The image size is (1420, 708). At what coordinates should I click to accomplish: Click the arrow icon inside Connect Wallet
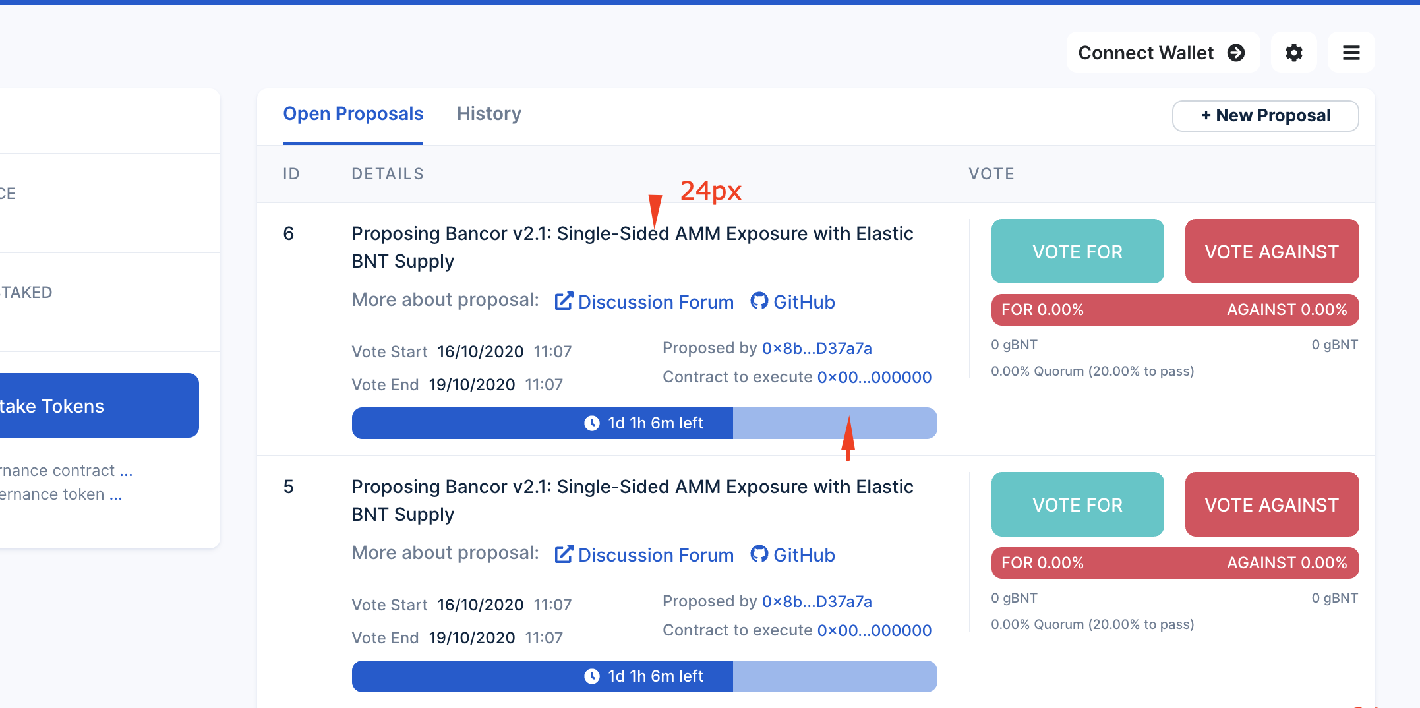(1237, 52)
